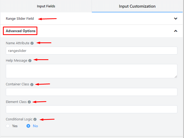Viewport: 184px width, 138px height.
Task: Expand Range Slider Field section chevron
Action: pos(176,19)
